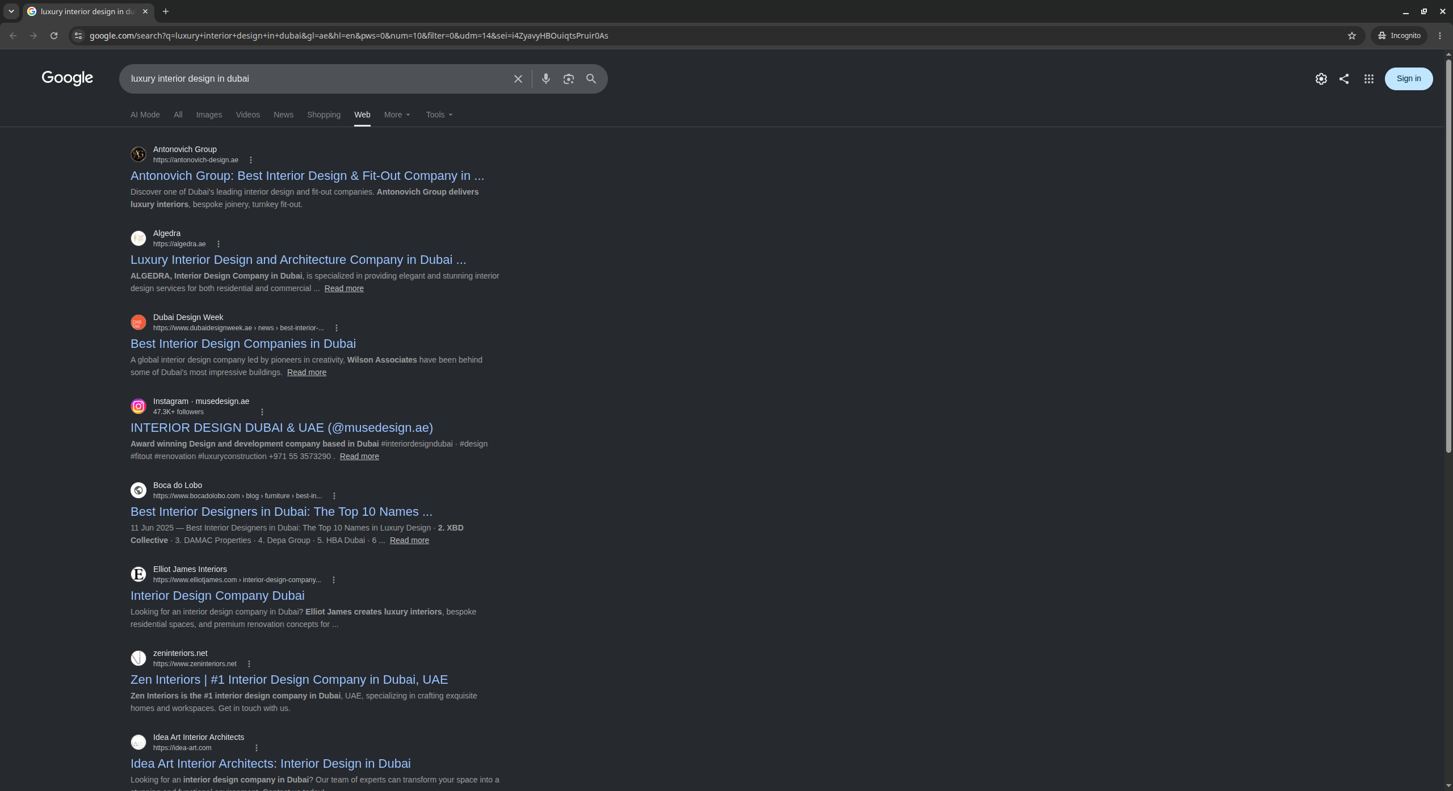Start voice search with microphone icon
This screenshot has width=1453, height=791.
pos(546,79)
